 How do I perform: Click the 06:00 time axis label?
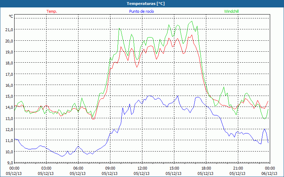78,169
